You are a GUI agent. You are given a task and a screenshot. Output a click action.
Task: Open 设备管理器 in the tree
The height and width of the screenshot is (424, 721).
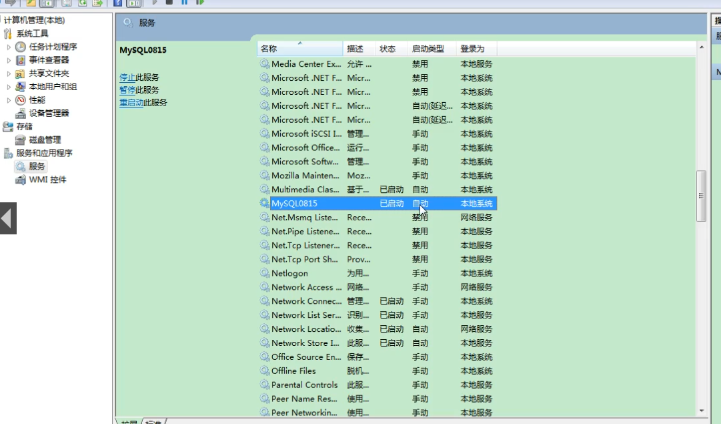click(x=48, y=114)
